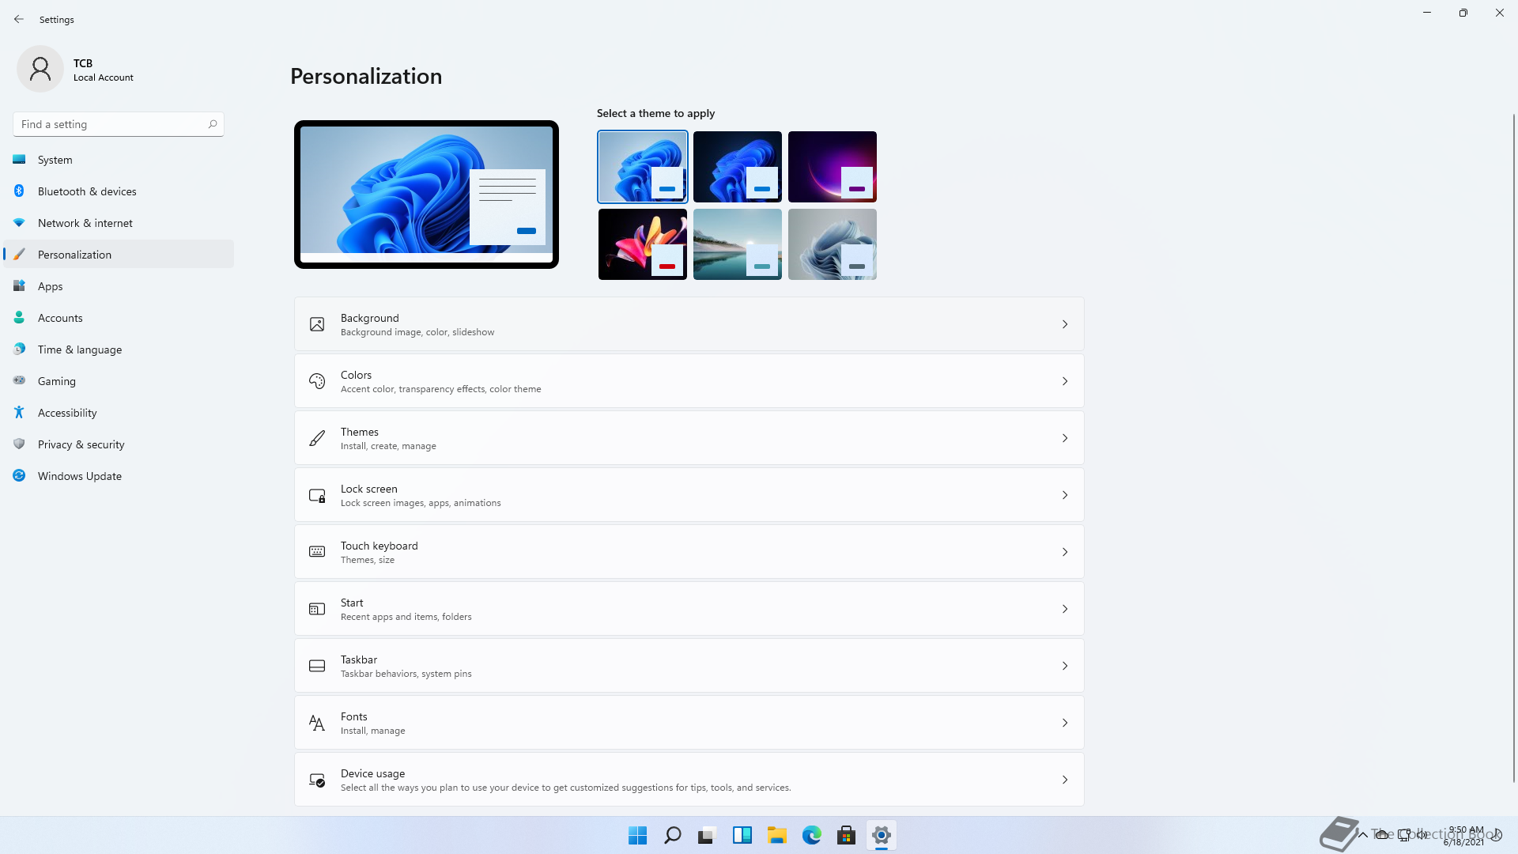Open Background image, color, slideshow settings
The width and height of the screenshot is (1518, 854).
click(x=689, y=324)
